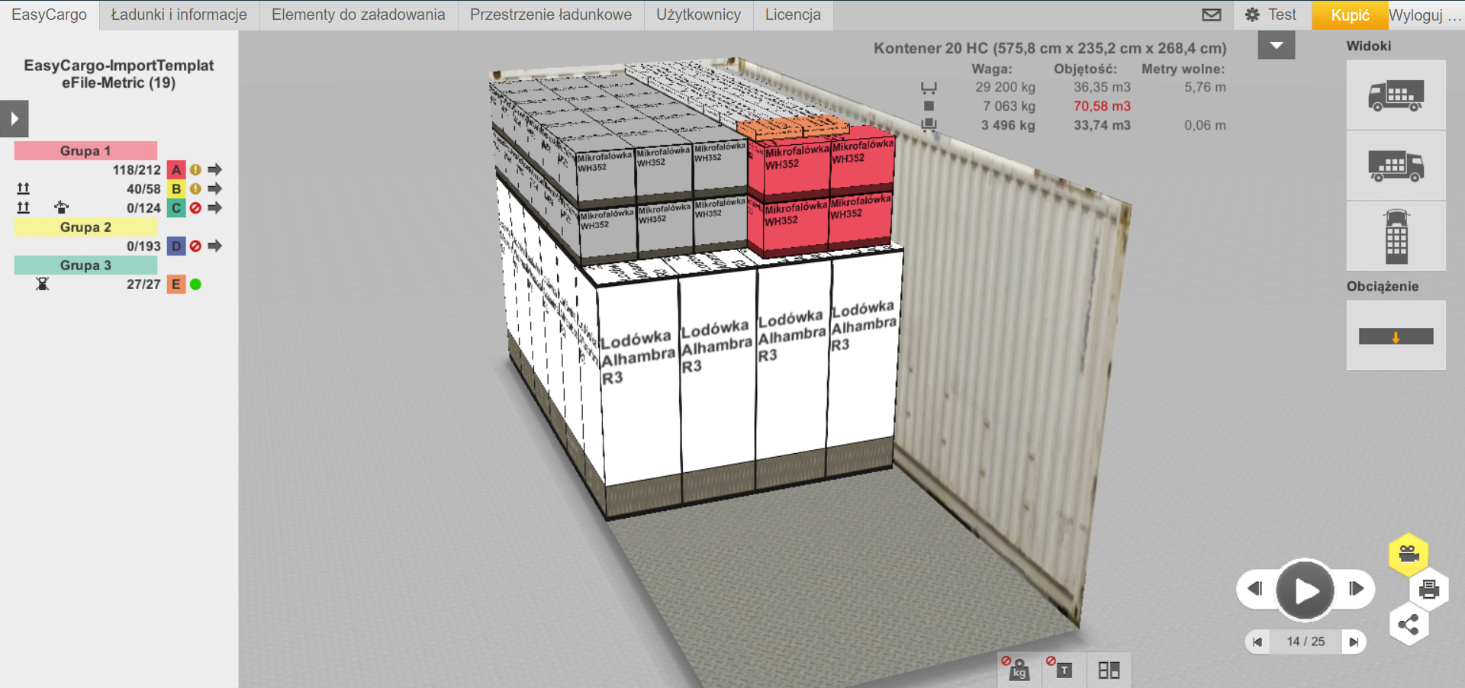Toggle the kg weight labels display
This screenshot has width=1465, height=688.
pos(1018,669)
